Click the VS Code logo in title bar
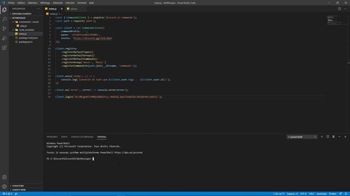This screenshot has width=350, height=196. click(3, 3)
